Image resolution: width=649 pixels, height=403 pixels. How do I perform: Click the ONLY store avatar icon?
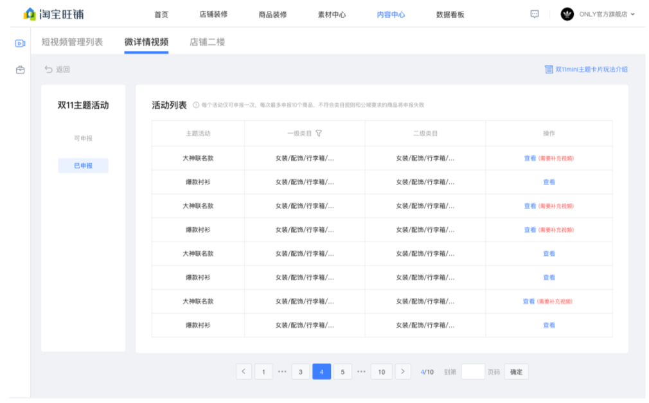coord(567,14)
